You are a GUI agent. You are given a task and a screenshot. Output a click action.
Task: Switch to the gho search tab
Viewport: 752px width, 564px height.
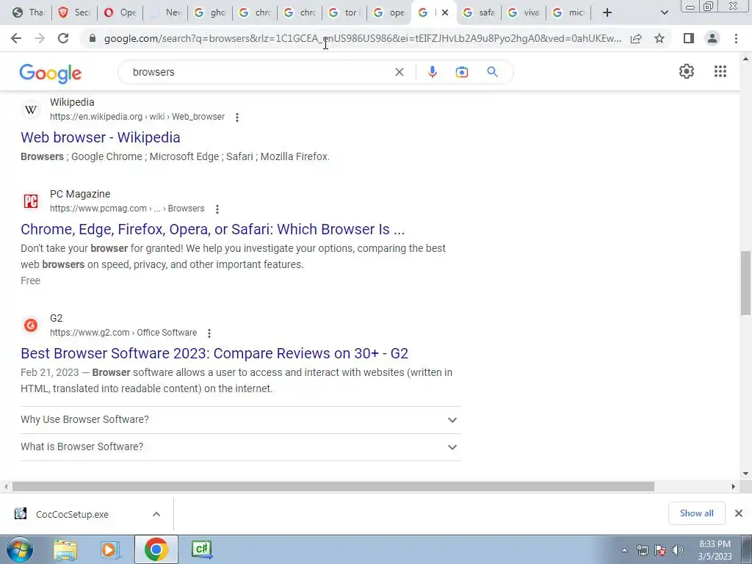tap(210, 12)
